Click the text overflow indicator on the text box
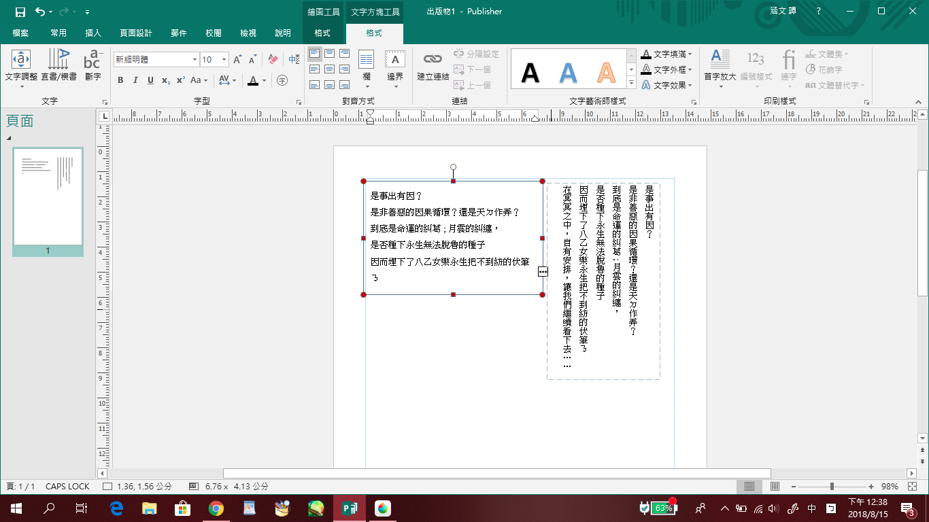This screenshot has height=522, width=929. point(543,272)
